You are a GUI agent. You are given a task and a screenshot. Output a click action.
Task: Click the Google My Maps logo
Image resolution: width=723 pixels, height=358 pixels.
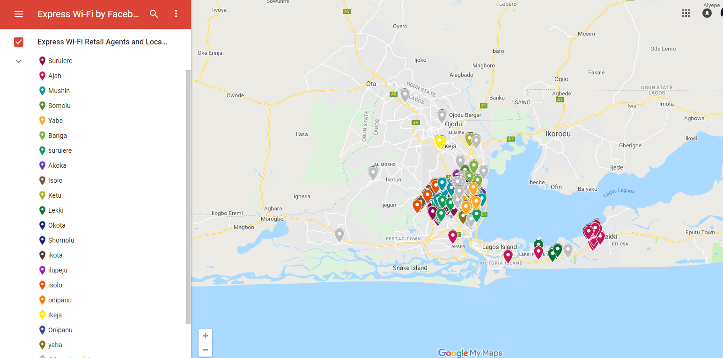point(470,353)
